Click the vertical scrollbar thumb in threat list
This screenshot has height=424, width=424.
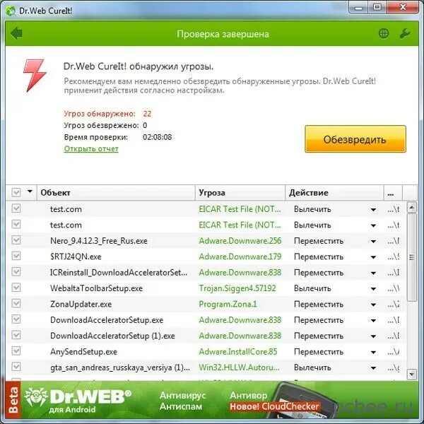point(412,257)
